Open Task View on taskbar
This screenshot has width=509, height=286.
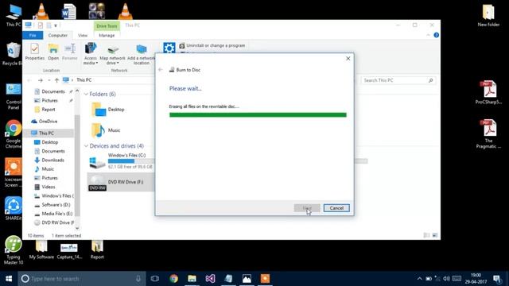click(155, 279)
